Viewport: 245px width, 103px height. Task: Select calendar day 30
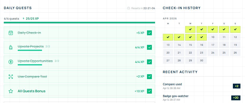(x=202, y=61)
